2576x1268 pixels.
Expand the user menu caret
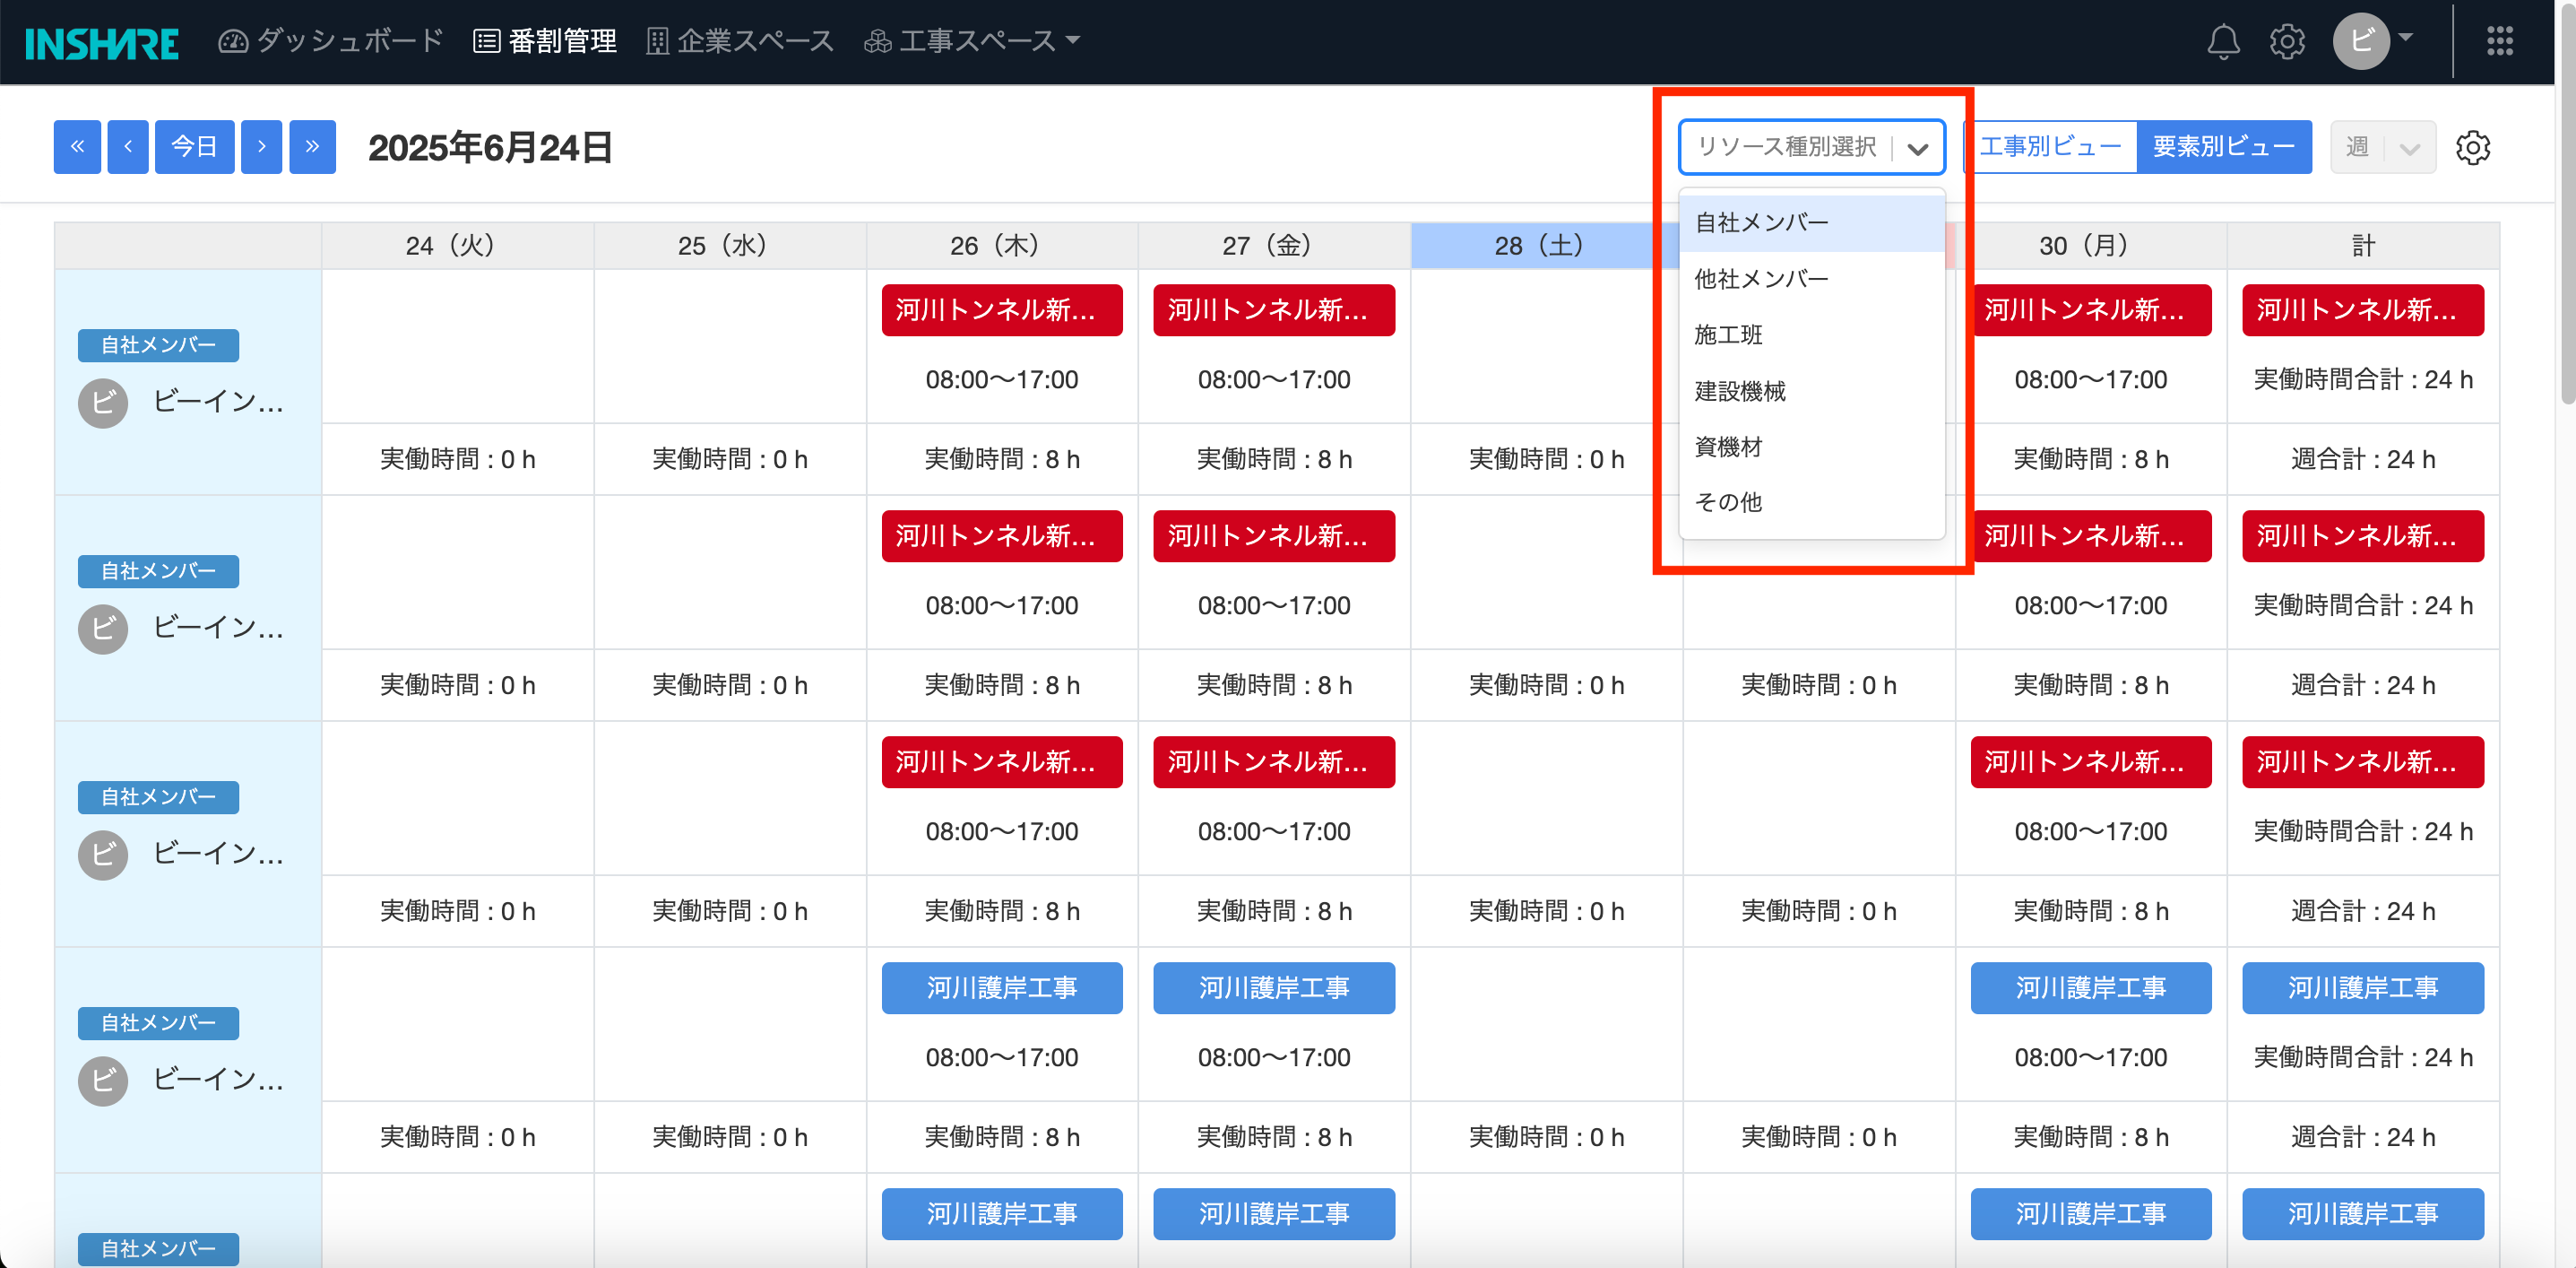(2407, 38)
